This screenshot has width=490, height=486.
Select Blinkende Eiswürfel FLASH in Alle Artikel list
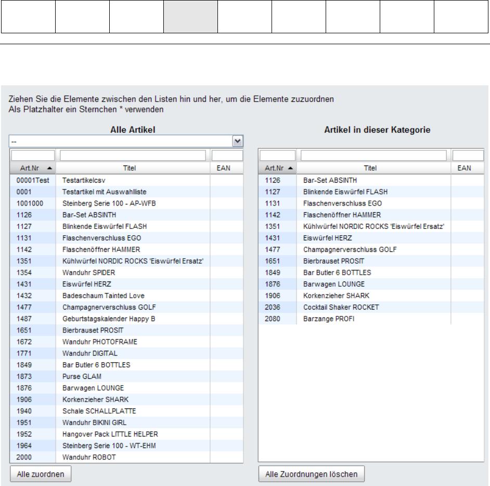click(126, 226)
